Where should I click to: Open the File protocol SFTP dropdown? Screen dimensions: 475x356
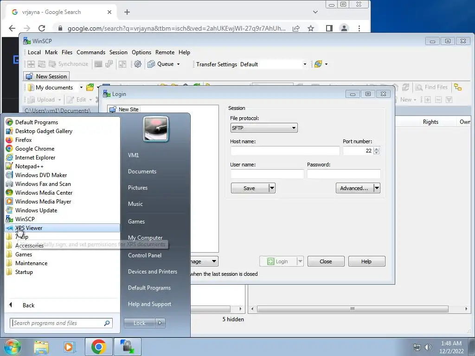tap(264, 128)
